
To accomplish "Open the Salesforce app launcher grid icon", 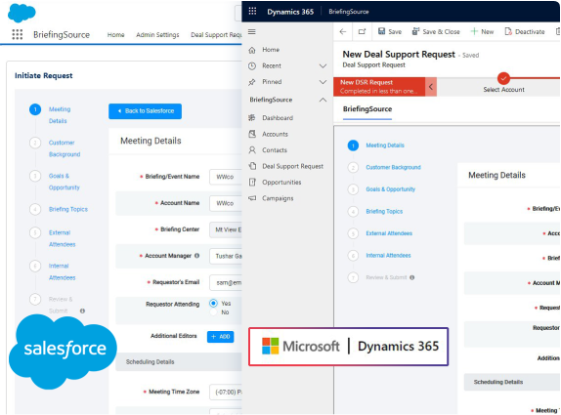I will click(x=18, y=34).
